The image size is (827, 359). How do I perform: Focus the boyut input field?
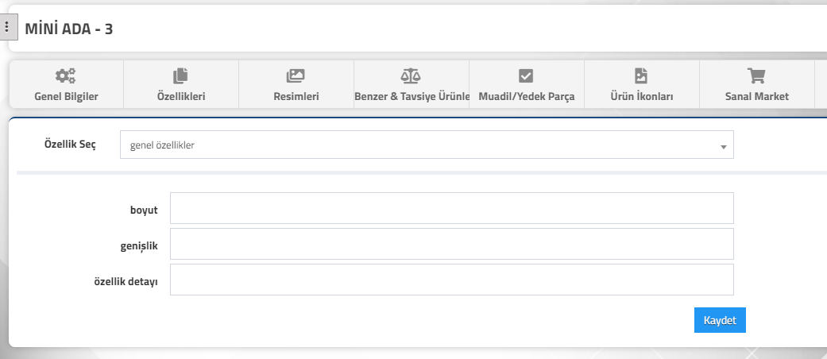(x=451, y=208)
